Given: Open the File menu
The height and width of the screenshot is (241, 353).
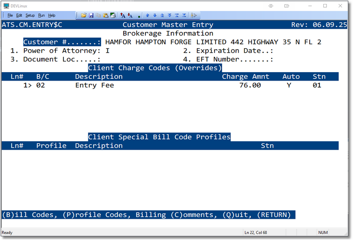Looking at the screenshot, I should (x=10, y=16).
